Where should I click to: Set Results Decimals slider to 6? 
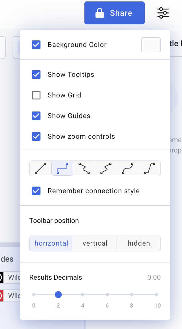[x=107, y=295]
